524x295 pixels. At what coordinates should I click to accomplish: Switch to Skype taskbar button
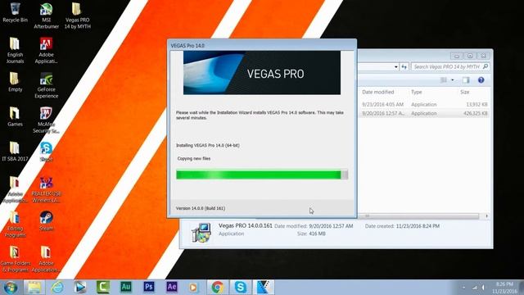click(240, 288)
